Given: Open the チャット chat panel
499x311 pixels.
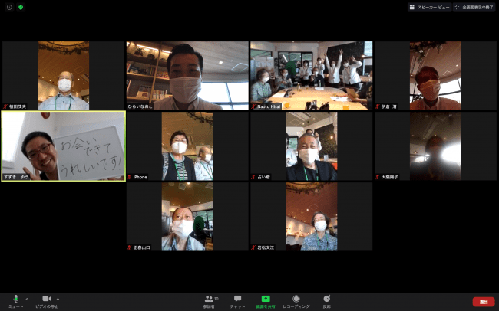Looking at the screenshot, I should click(237, 302).
